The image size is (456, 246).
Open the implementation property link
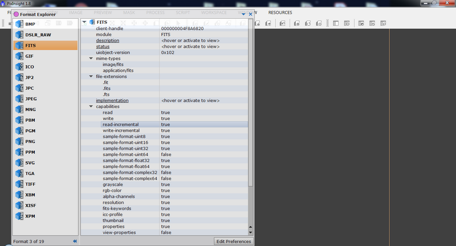112,100
